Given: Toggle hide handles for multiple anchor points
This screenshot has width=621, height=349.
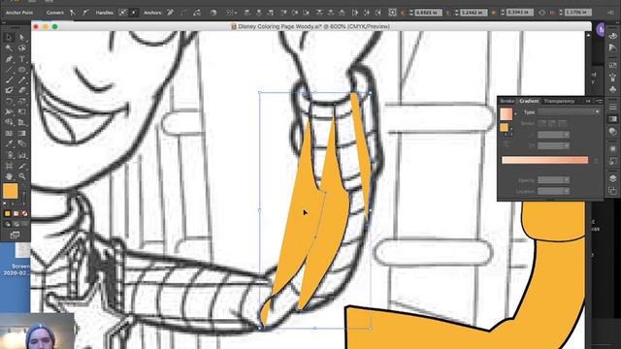Looking at the screenshot, I should [x=134, y=13].
